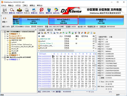Click hex offset row 09616000080
The height and width of the screenshot is (96, 127).
point(44,75)
